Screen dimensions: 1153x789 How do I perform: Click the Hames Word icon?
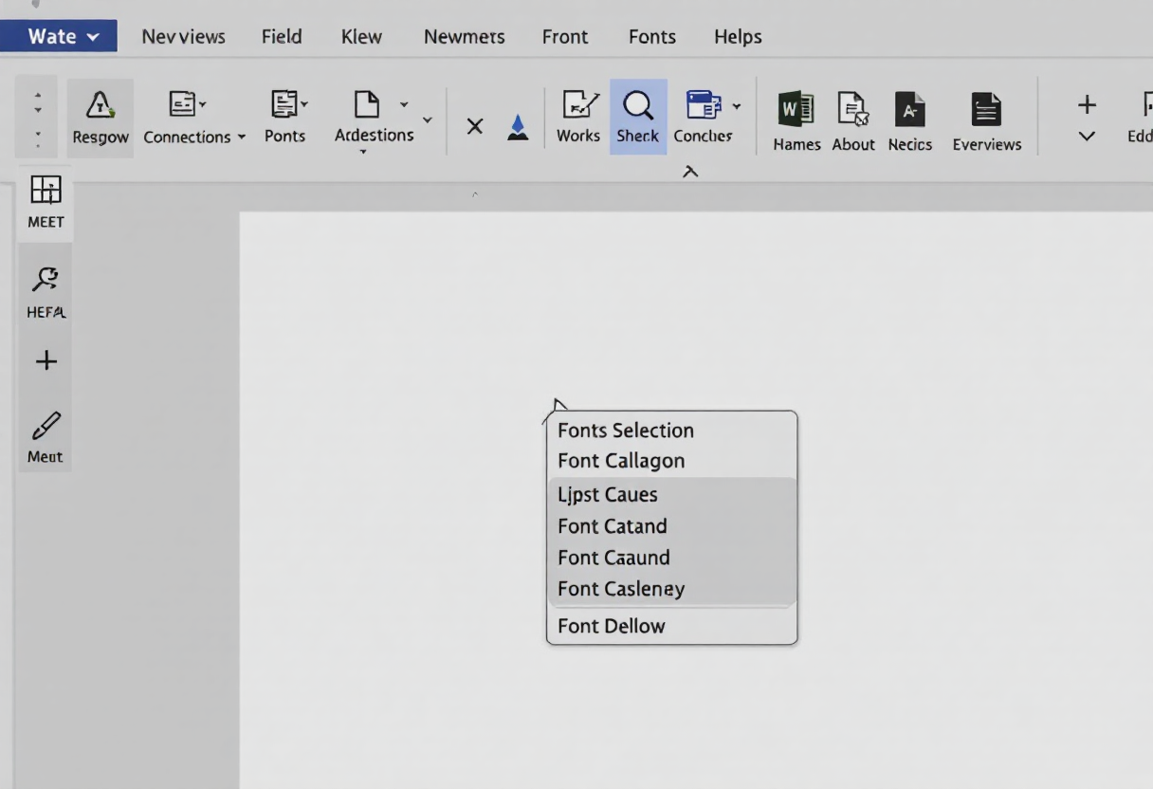click(x=796, y=109)
